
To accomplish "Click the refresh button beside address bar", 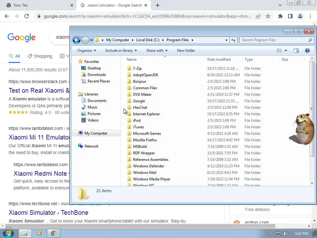I will [233, 40].
